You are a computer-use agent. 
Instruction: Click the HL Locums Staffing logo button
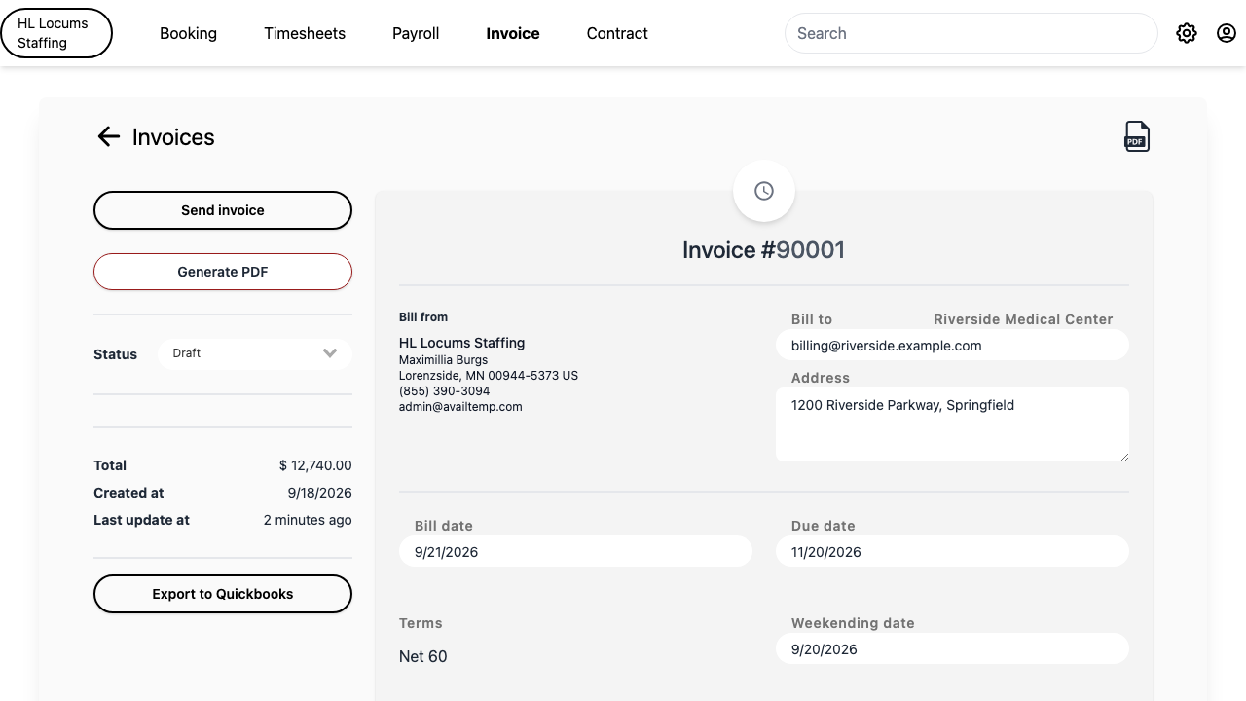(56, 33)
